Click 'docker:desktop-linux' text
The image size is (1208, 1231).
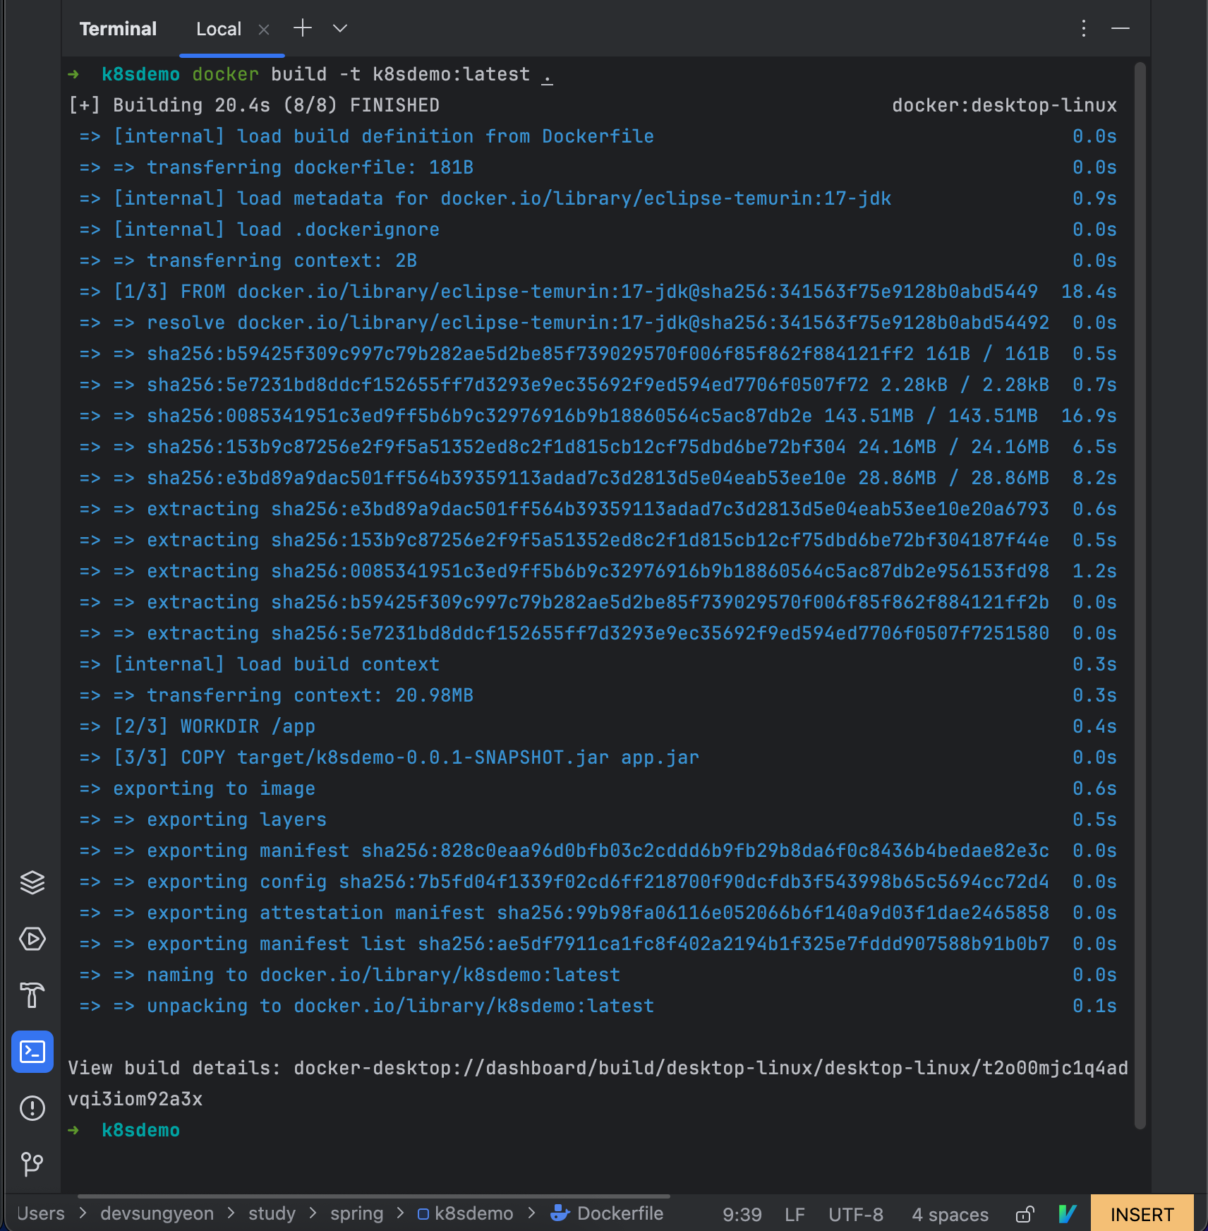1004,105
